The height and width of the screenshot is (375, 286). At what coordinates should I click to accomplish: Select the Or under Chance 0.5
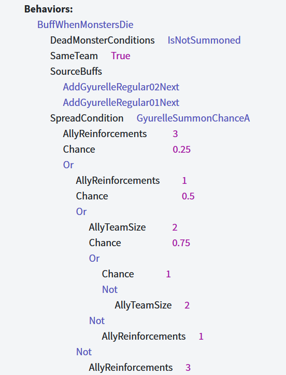coord(81,211)
